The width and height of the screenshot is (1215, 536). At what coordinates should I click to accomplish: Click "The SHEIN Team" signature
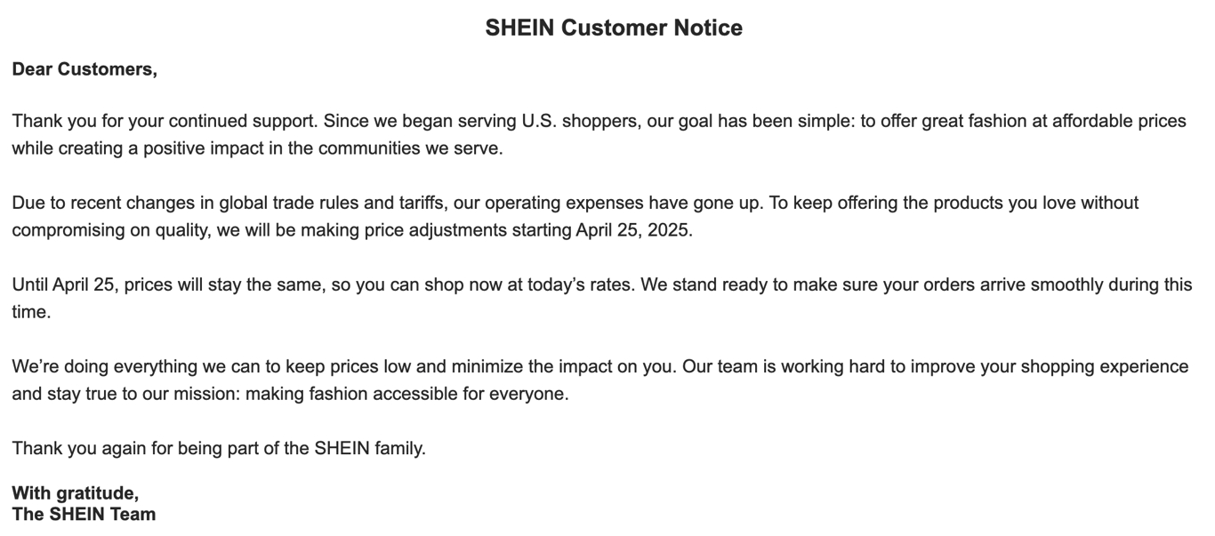(x=84, y=515)
